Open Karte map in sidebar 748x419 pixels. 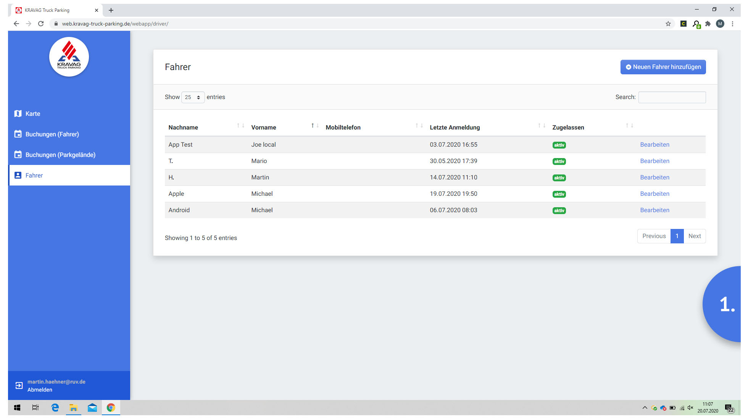(x=32, y=114)
